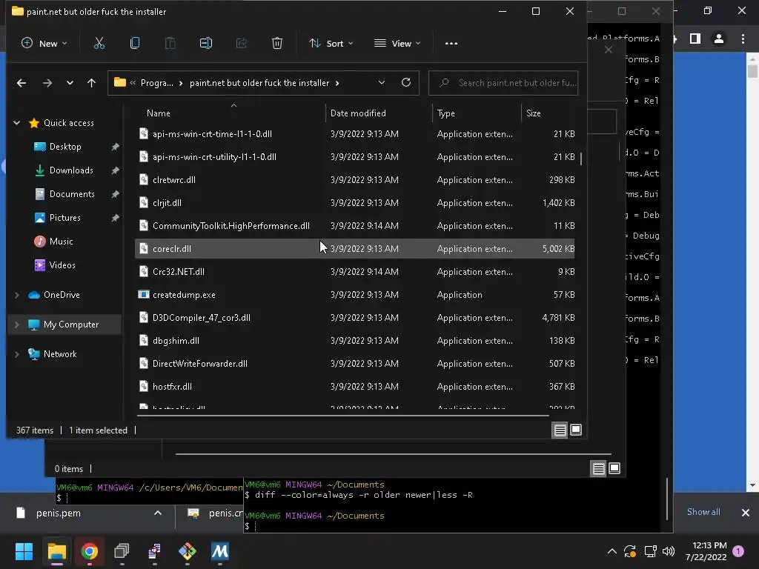Switch to large thumbnails view icon
The height and width of the screenshot is (569, 759).
tap(576, 430)
